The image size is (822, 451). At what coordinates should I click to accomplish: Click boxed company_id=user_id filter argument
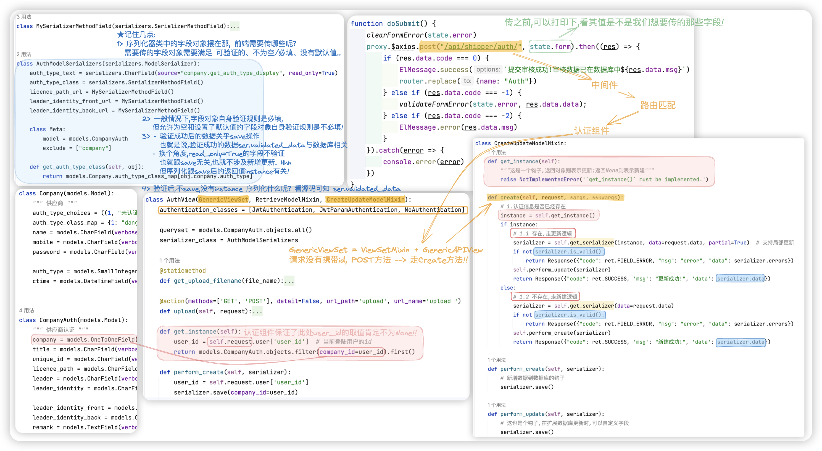[x=351, y=352]
